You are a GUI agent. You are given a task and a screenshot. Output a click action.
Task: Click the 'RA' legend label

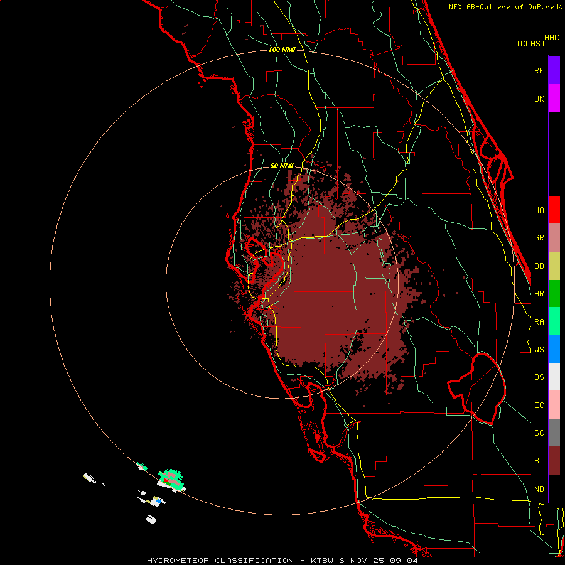tap(539, 322)
